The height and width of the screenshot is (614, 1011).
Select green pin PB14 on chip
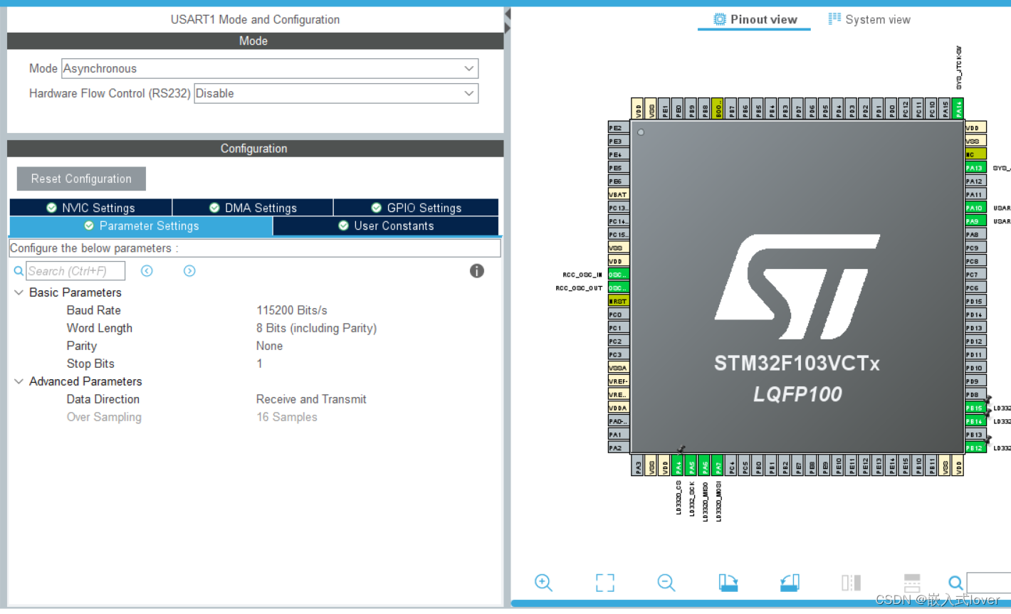click(x=975, y=421)
